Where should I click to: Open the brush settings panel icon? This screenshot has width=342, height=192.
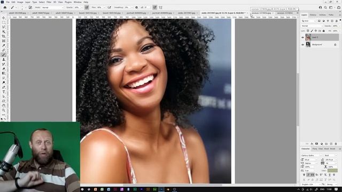click(x=30, y=7)
